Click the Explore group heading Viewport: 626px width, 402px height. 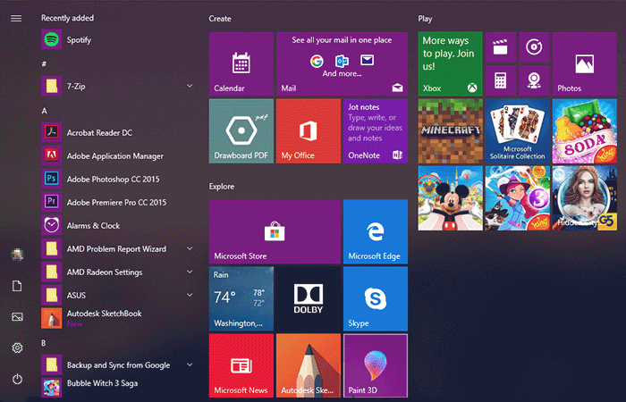point(222,186)
